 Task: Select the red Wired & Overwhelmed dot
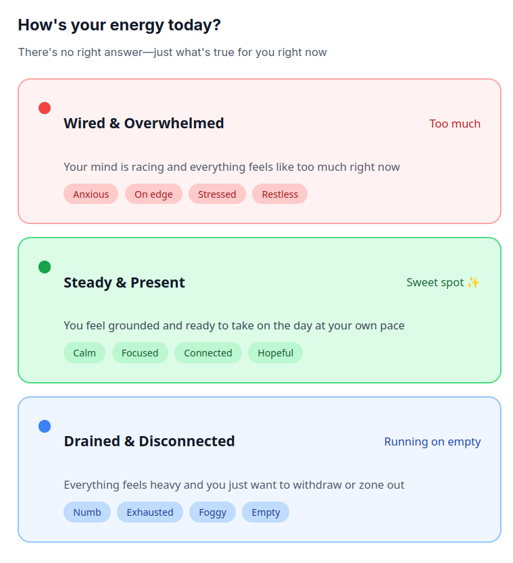pyautogui.click(x=45, y=108)
